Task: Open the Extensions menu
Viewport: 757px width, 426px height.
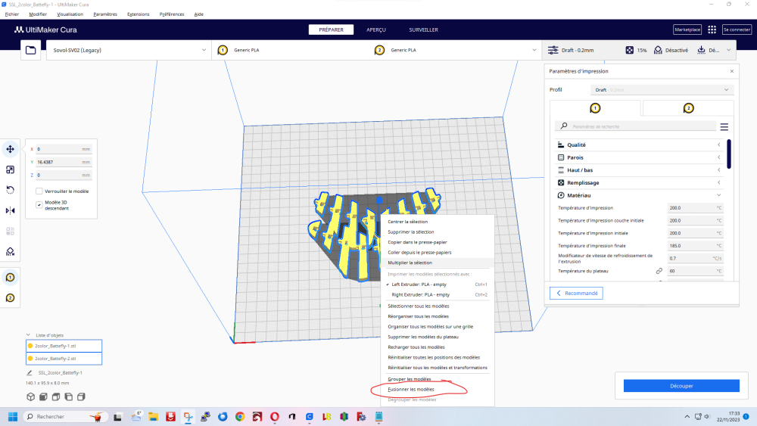Action: (x=138, y=14)
